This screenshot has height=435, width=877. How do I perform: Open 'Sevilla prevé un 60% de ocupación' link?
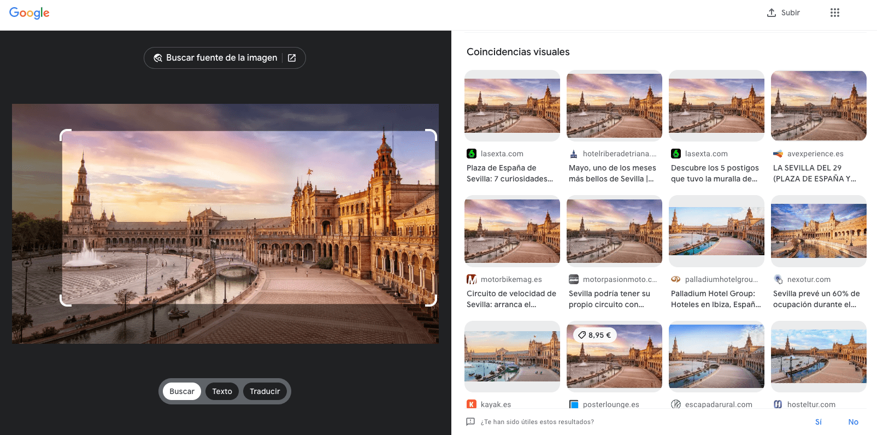pos(816,299)
